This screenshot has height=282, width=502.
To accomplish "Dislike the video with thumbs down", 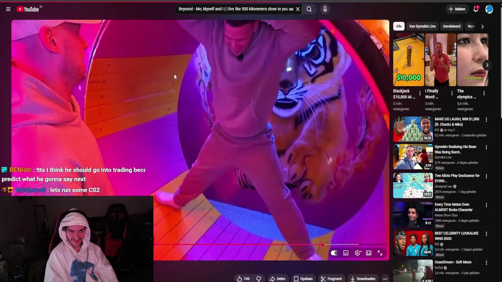I will coord(259,278).
